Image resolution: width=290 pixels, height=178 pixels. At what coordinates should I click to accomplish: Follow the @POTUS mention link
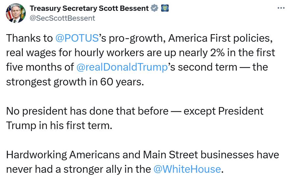[77, 38]
